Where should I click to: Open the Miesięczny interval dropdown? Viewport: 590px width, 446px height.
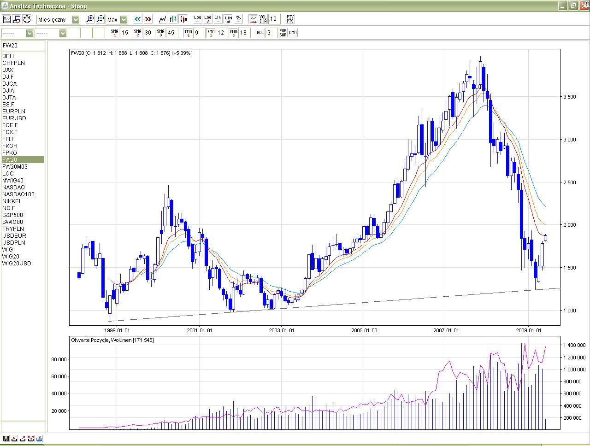[x=76, y=19]
